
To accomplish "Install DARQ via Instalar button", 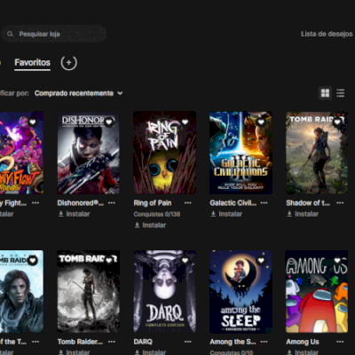I will (150, 352).
